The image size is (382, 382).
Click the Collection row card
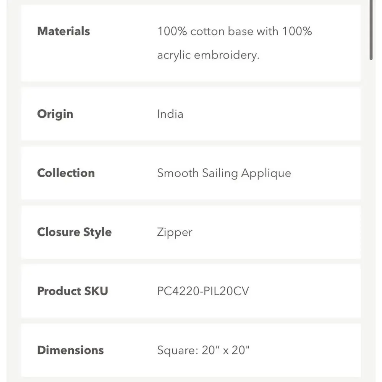[191, 173]
